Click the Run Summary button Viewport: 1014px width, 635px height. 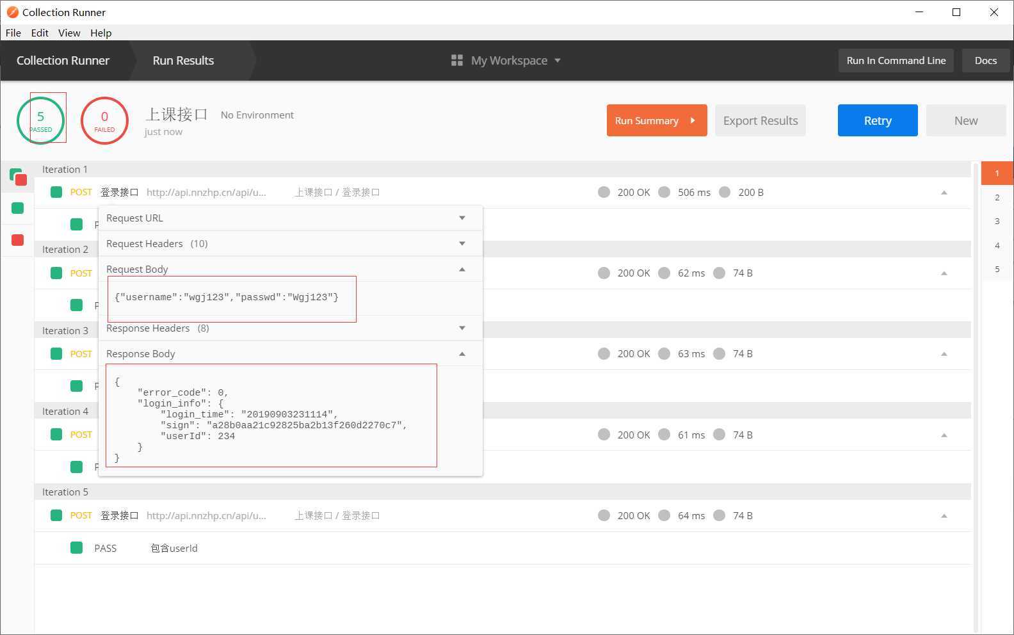(x=657, y=120)
